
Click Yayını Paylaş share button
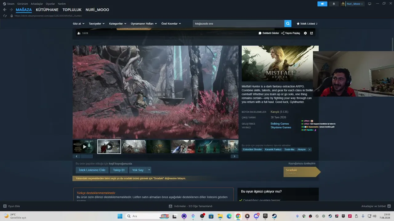click(x=291, y=33)
